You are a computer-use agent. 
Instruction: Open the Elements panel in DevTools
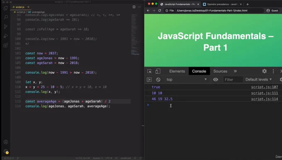[x=177, y=71]
